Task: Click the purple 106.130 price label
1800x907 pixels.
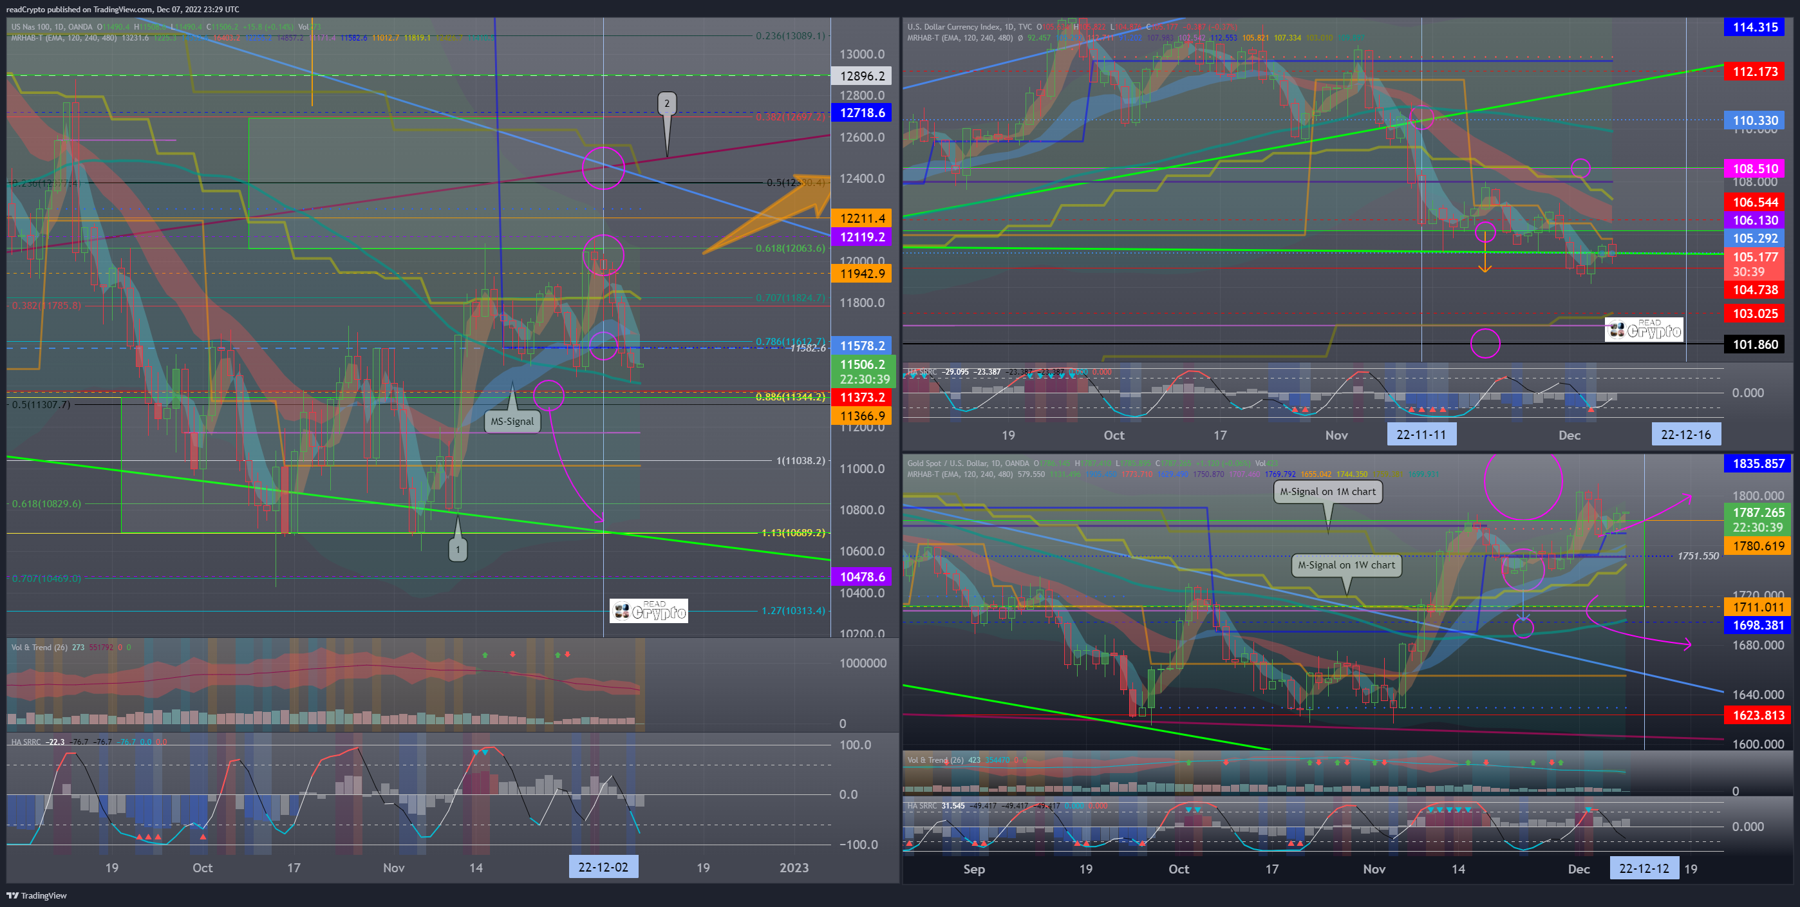Action: point(1754,220)
